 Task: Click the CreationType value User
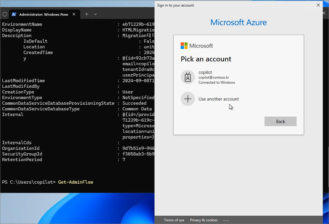pyautogui.click(x=128, y=92)
